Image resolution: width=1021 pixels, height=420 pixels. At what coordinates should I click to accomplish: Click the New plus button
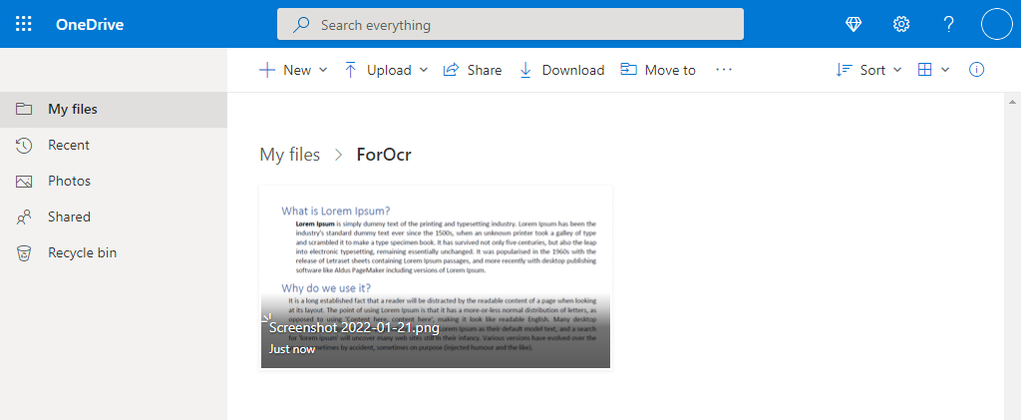[285, 70]
